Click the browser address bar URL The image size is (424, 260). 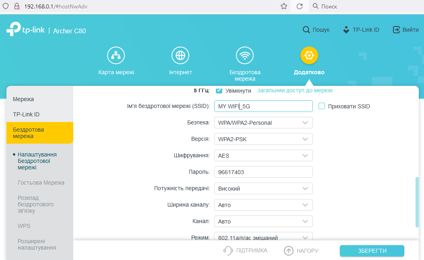pos(56,6)
